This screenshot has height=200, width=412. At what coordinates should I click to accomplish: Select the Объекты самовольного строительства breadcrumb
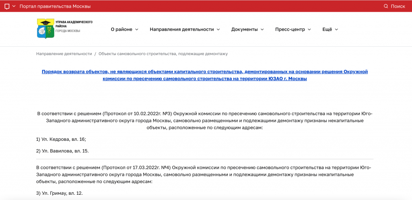point(163,54)
